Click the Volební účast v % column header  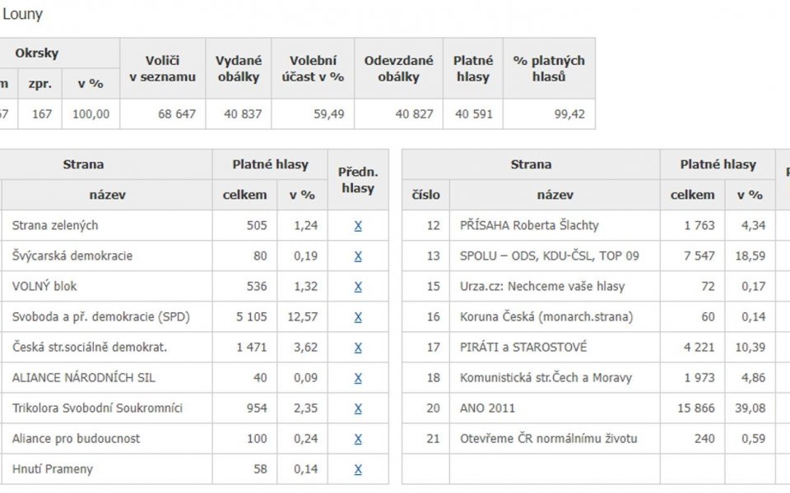point(313,68)
